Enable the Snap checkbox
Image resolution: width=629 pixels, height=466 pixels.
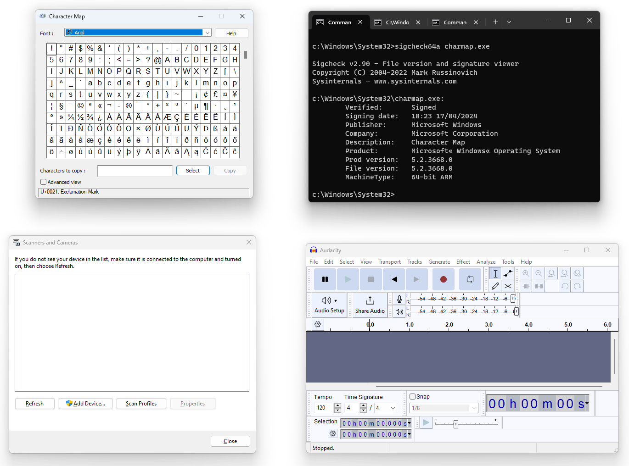coord(412,397)
